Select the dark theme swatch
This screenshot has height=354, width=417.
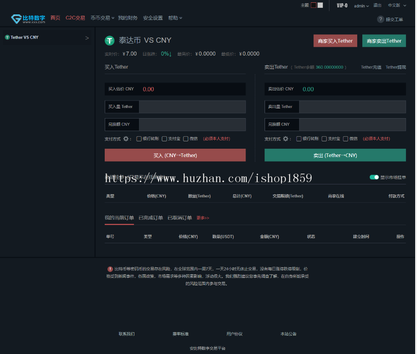[x=314, y=5]
